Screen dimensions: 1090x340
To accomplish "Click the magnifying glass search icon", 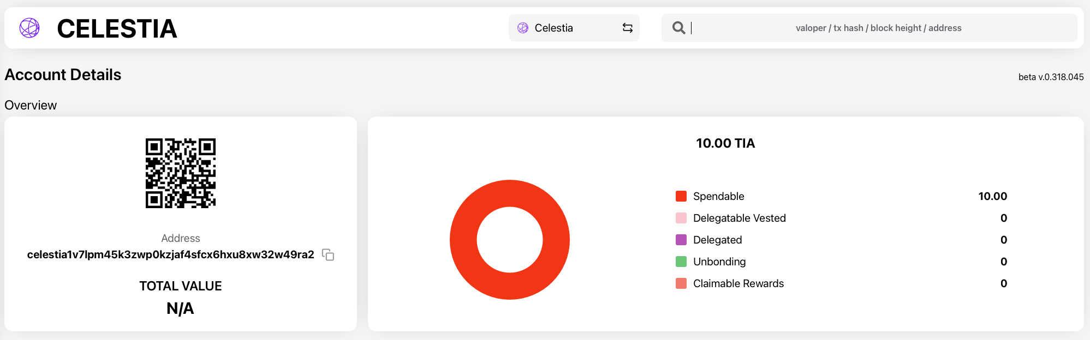I will (x=678, y=28).
